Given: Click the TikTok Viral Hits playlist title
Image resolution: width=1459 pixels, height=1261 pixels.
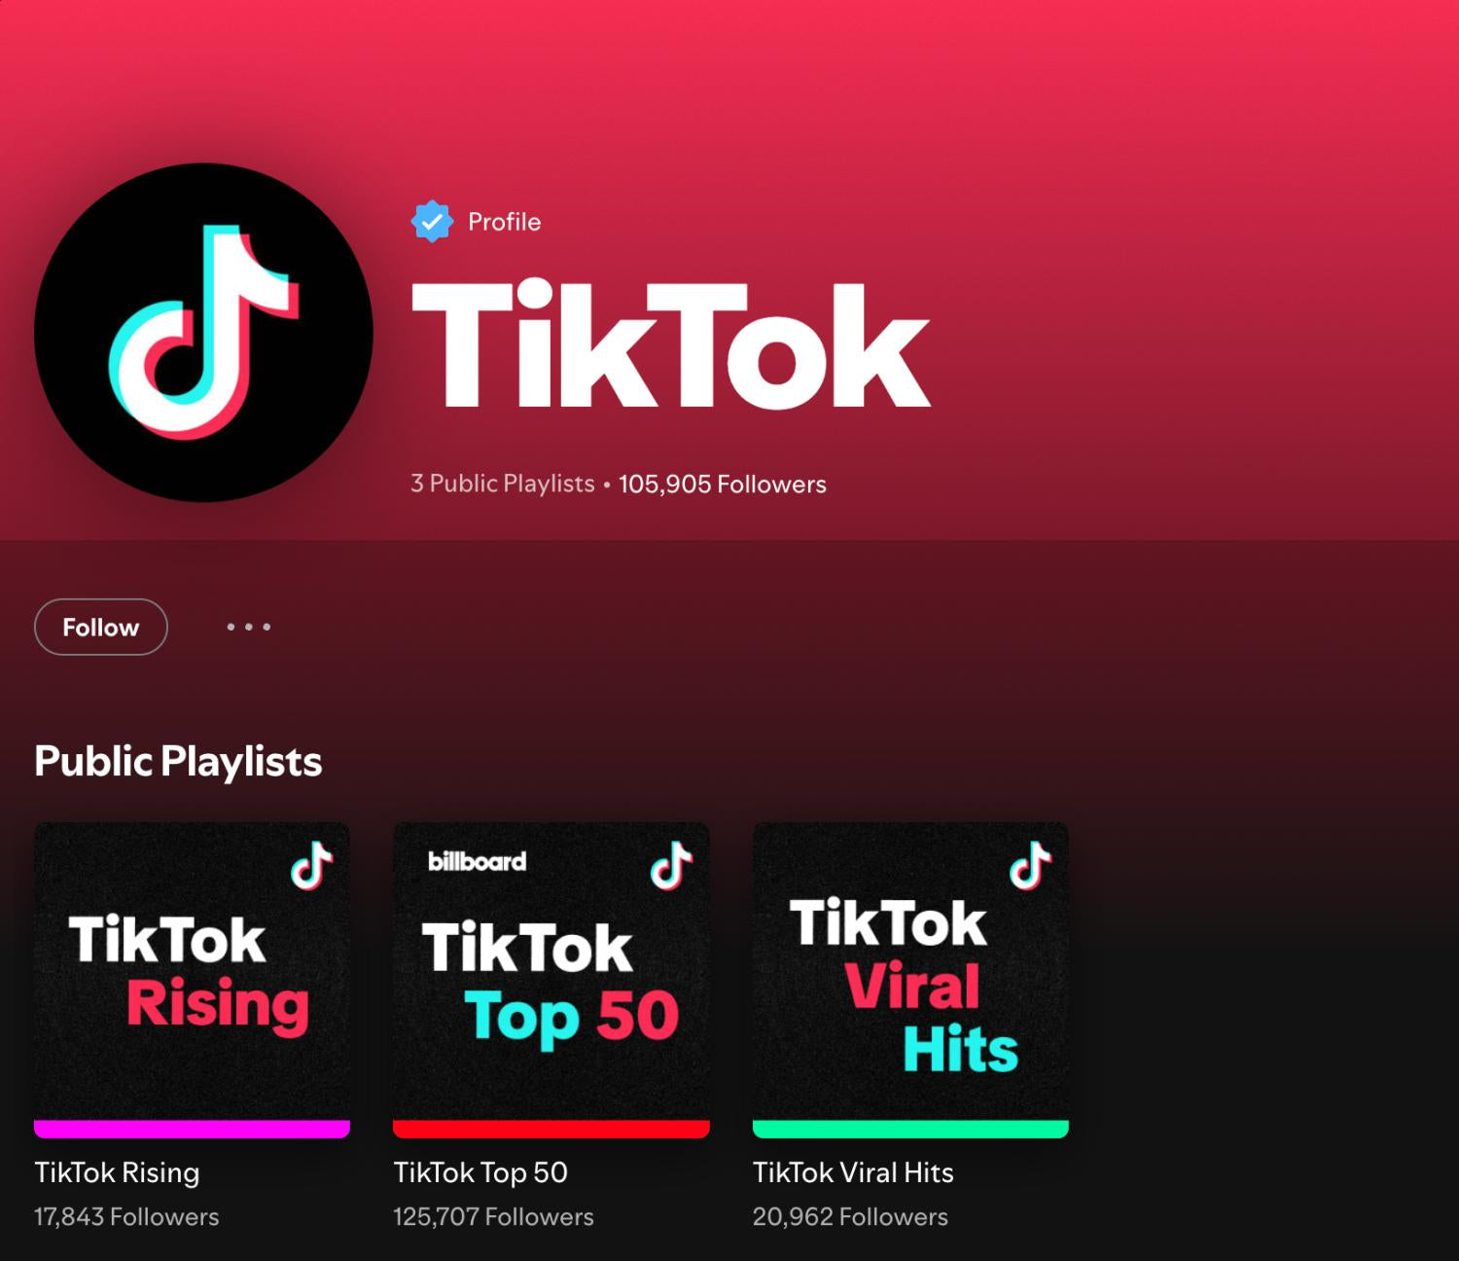Looking at the screenshot, I should (x=853, y=1172).
